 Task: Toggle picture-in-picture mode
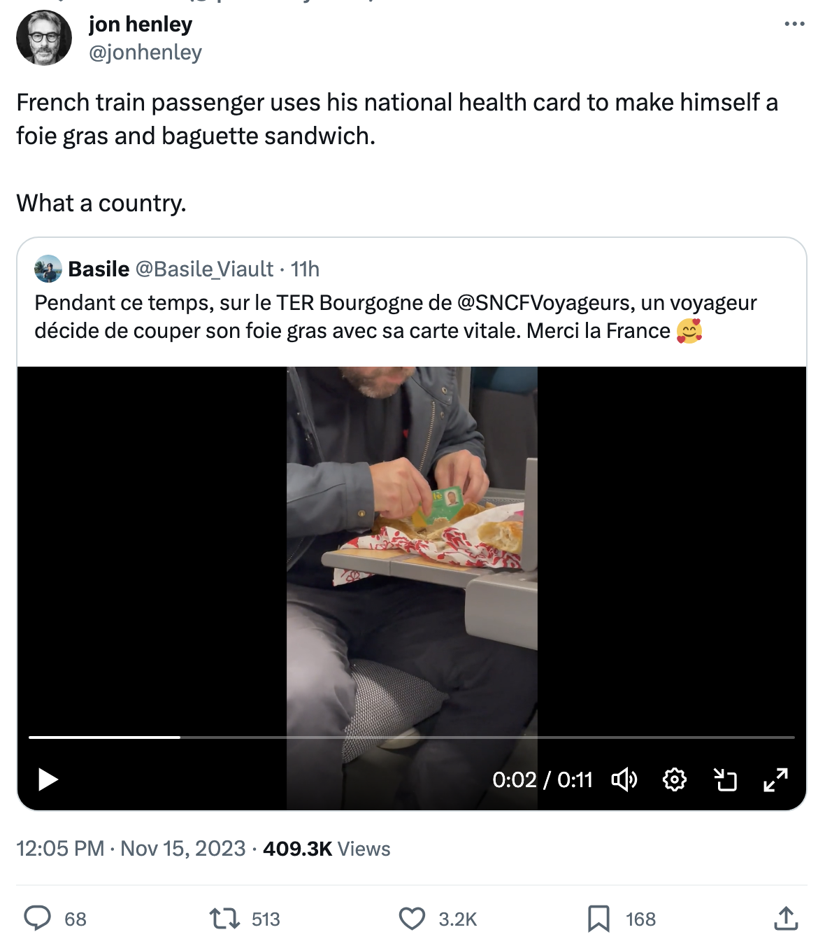[725, 779]
